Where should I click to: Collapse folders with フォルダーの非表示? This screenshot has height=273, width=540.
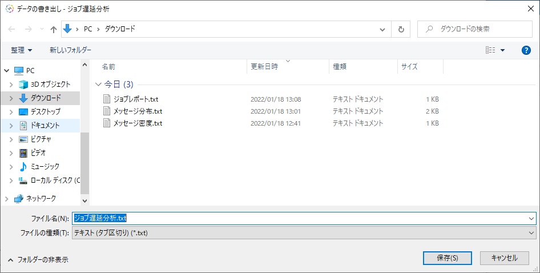click(38, 260)
